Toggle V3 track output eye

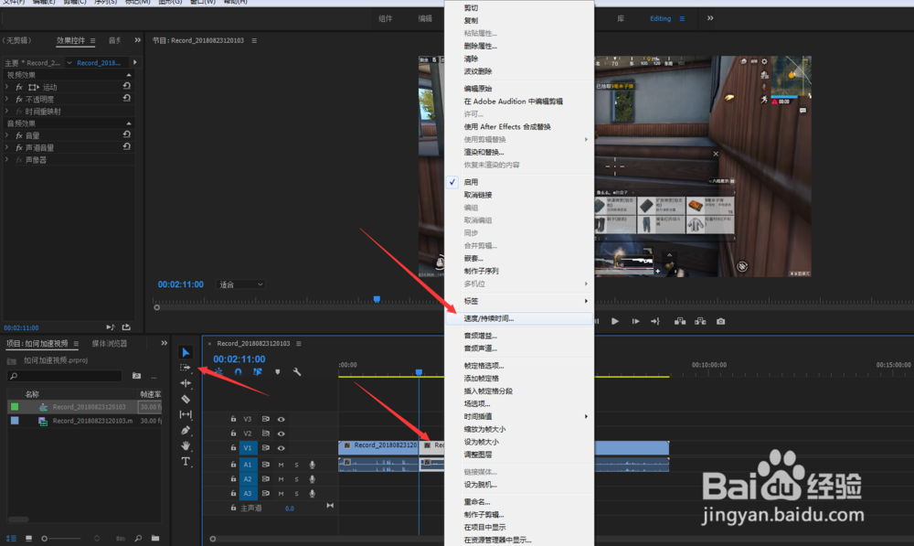(x=281, y=420)
